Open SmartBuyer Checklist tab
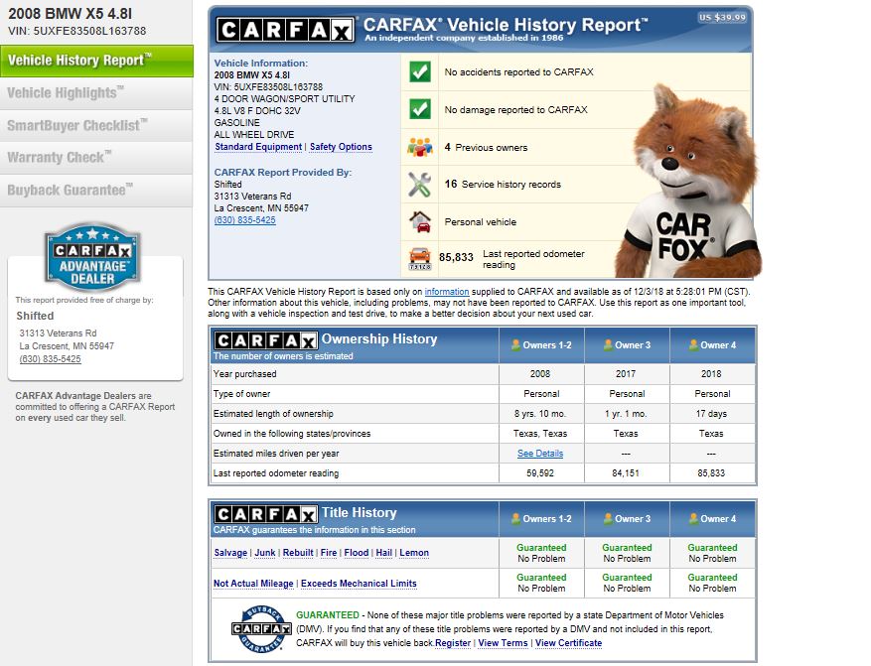The width and height of the screenshot is (871, 666). (96, 125)
